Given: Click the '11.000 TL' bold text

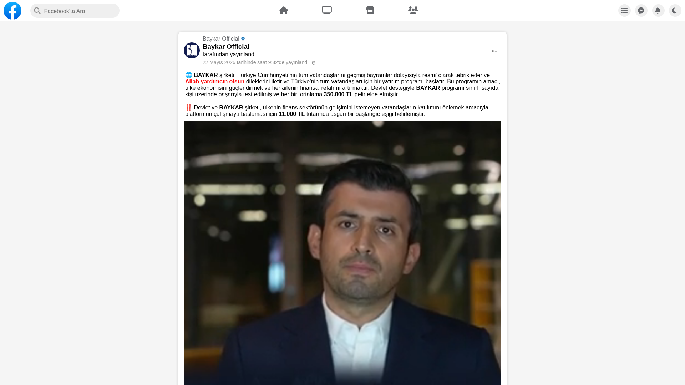Looking at the screenshot, I should point(291,114).
